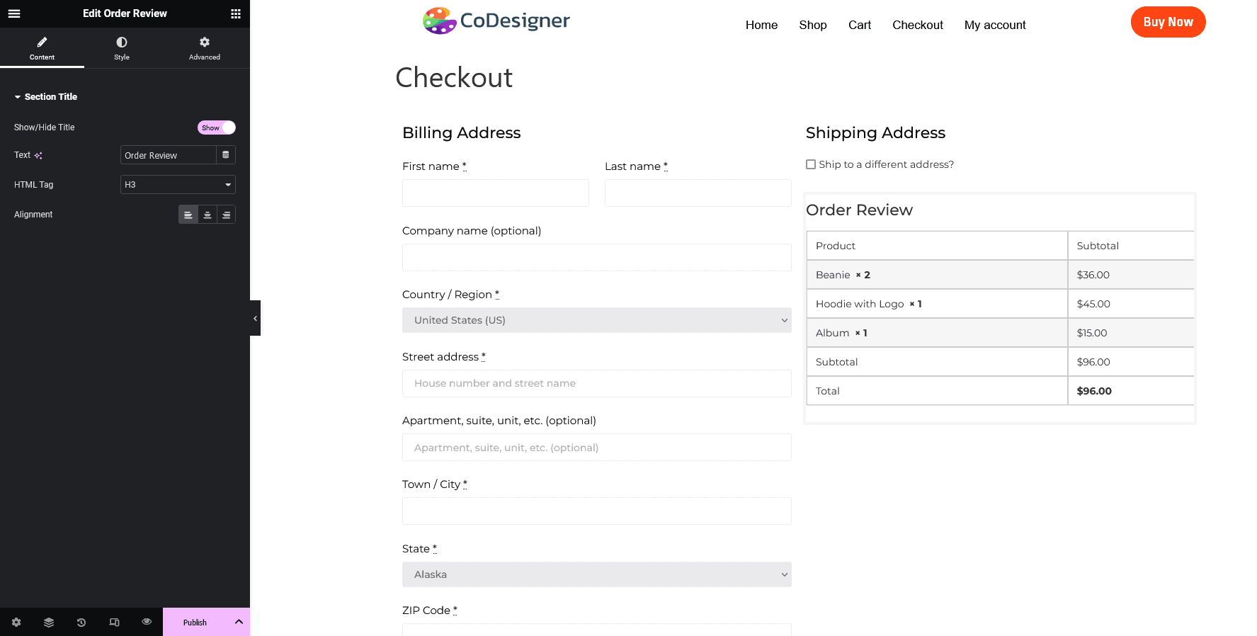Set title alignment to center

point(207,215)
